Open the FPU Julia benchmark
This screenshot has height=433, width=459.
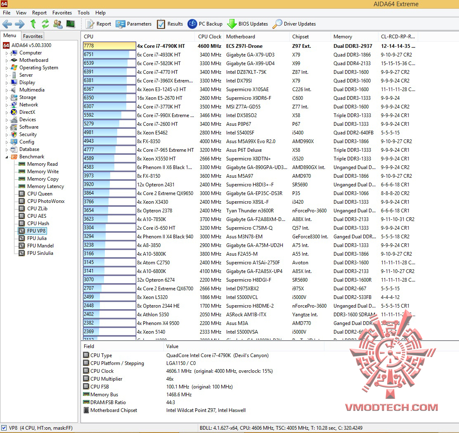point(33,238)
